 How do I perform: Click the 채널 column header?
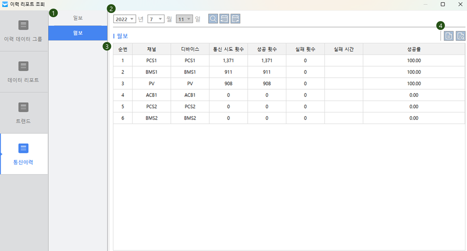(x=152, y=49)
